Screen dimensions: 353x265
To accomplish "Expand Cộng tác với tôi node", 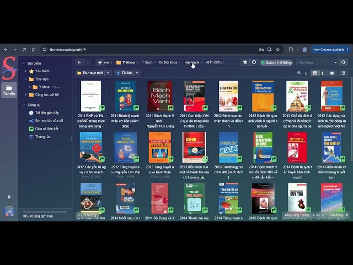I will click(25, 94).
